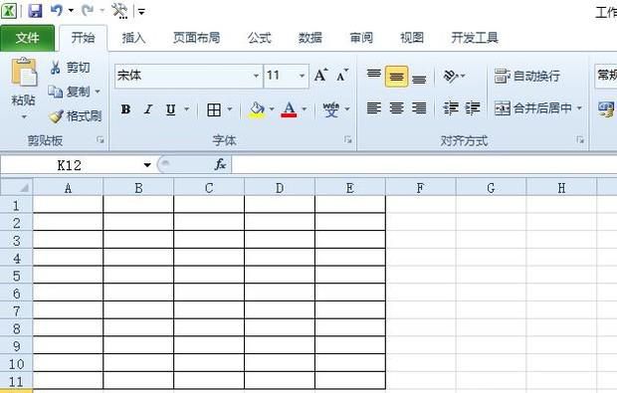Expand the 合并后居中 dropdown arrow
617x393 pixels.
point(579,107)
